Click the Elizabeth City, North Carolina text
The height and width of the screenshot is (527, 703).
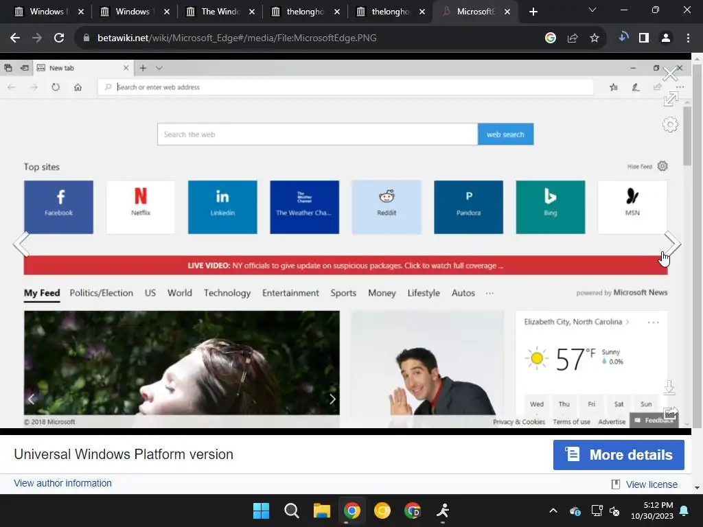[x=573, y=322]
